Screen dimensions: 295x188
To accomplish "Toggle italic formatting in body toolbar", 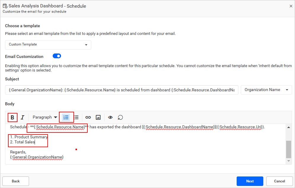I will [x=22, y=117].
